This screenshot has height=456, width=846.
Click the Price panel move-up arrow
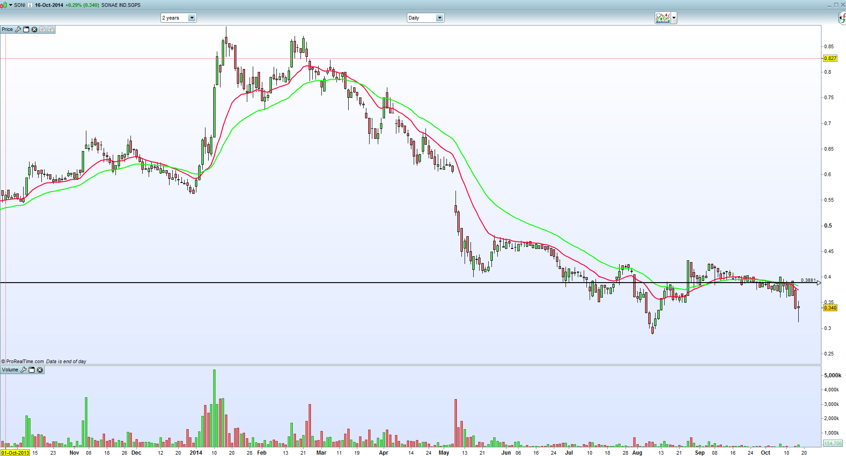pos(50,29)
